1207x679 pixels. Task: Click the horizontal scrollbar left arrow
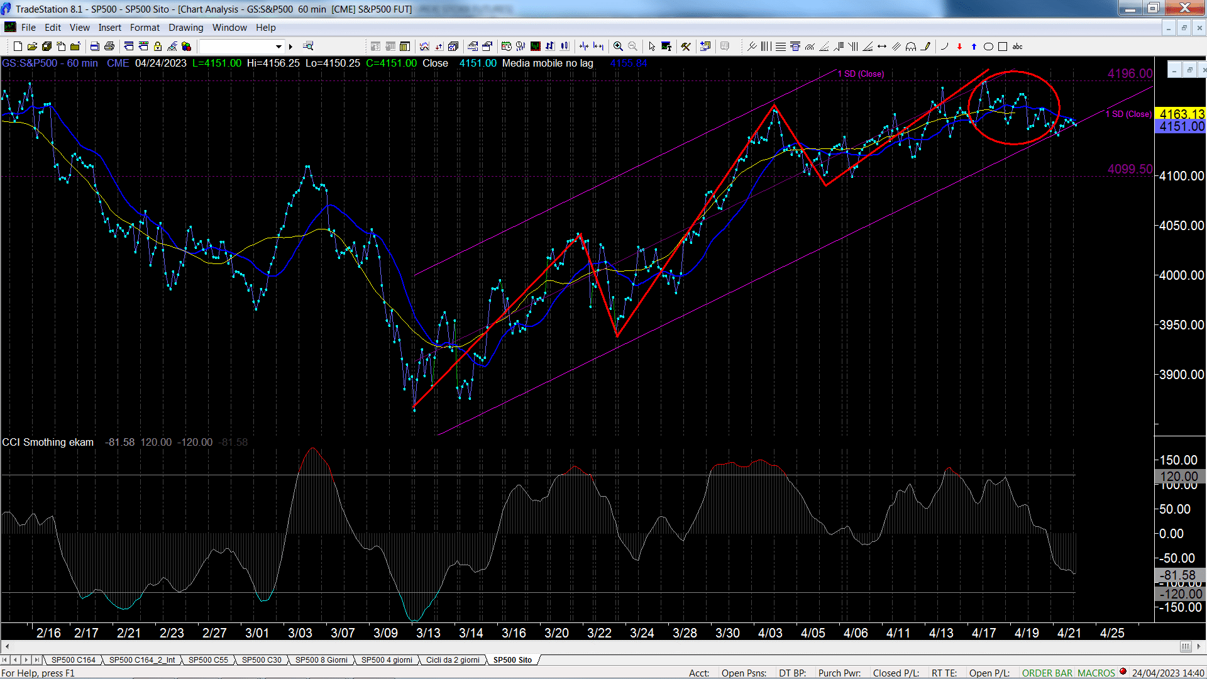6,647
